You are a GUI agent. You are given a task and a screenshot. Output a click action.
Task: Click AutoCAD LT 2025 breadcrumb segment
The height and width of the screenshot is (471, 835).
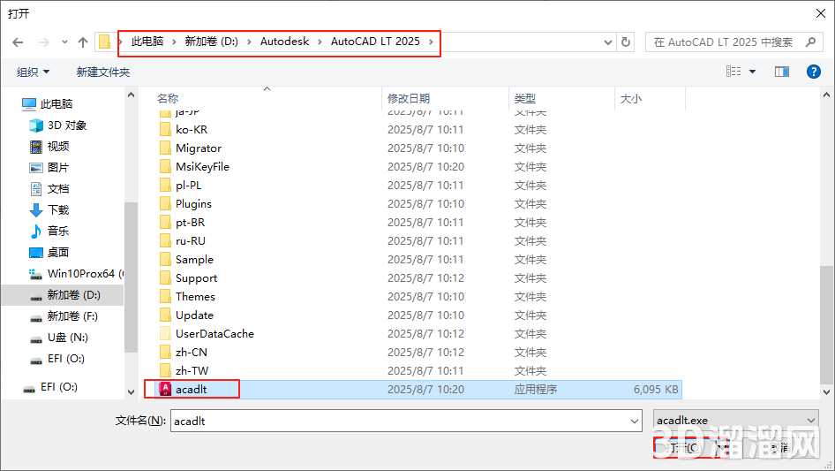coord(375,42)
